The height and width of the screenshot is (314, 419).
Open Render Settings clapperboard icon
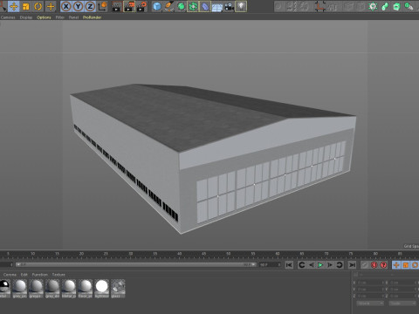141,6
